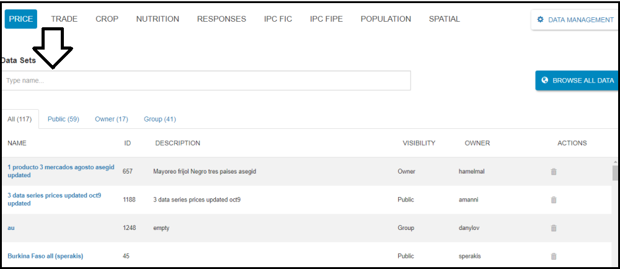
Task: Select the IPC FIC tab
Action: pos(278,19)
